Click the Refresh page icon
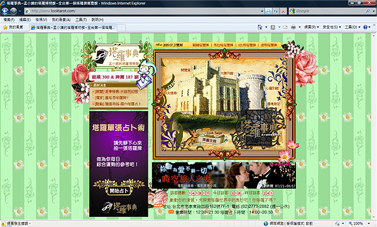Screen dimensions: 377x227 [x=276, y=11]
